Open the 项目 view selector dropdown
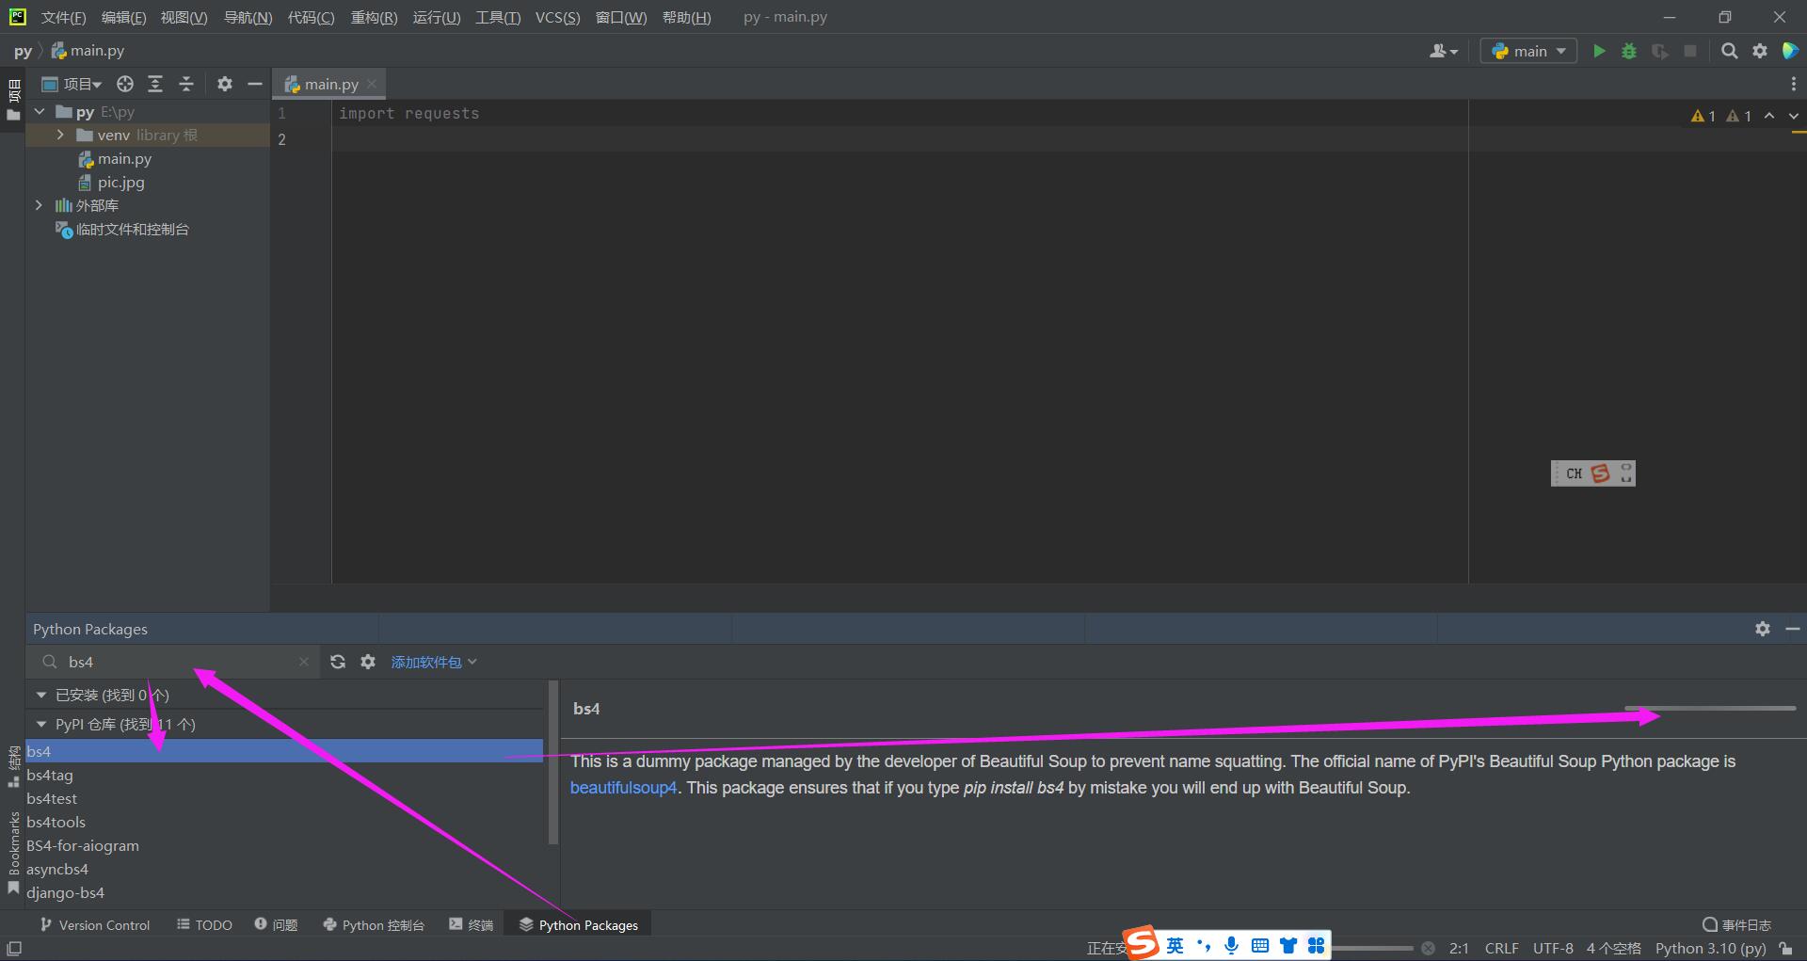Viewport: 1807px width, 961px height. tap(72, 84)
